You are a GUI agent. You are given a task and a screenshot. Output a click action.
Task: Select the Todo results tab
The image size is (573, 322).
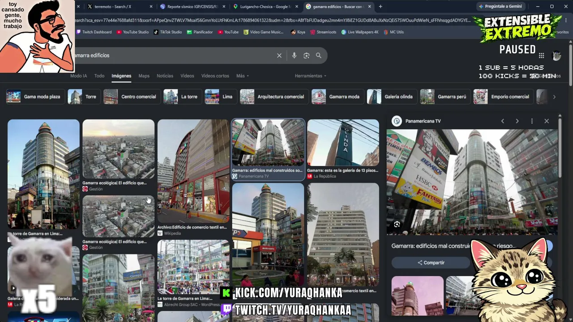tap(99, 76)
